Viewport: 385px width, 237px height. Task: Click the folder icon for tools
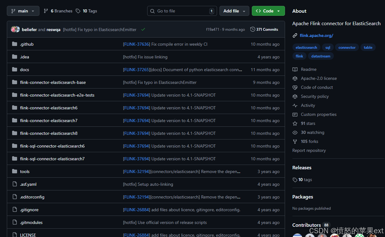coord(15,171)
